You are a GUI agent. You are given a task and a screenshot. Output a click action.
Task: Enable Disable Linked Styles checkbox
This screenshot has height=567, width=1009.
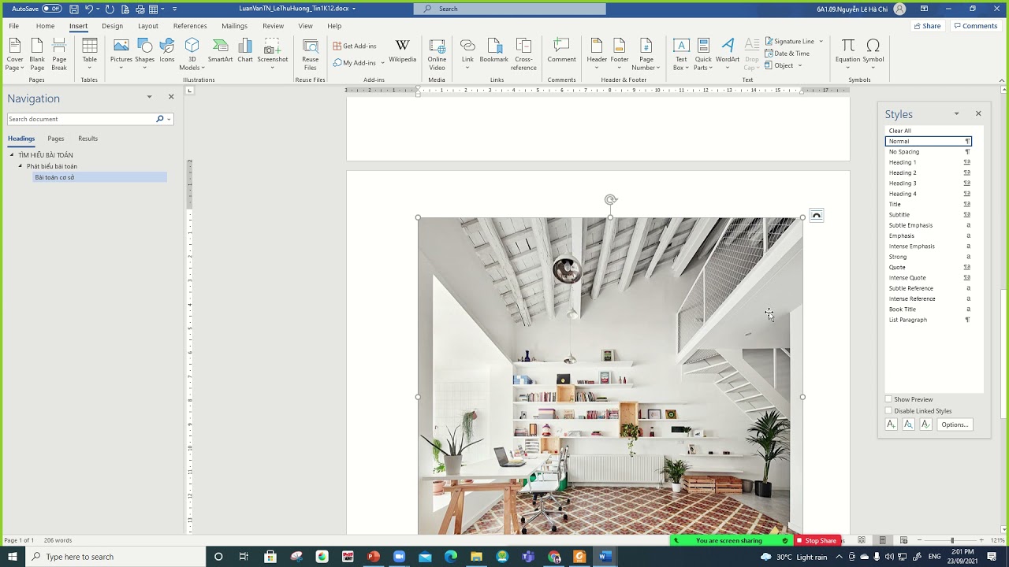click(x=888, y=411)
